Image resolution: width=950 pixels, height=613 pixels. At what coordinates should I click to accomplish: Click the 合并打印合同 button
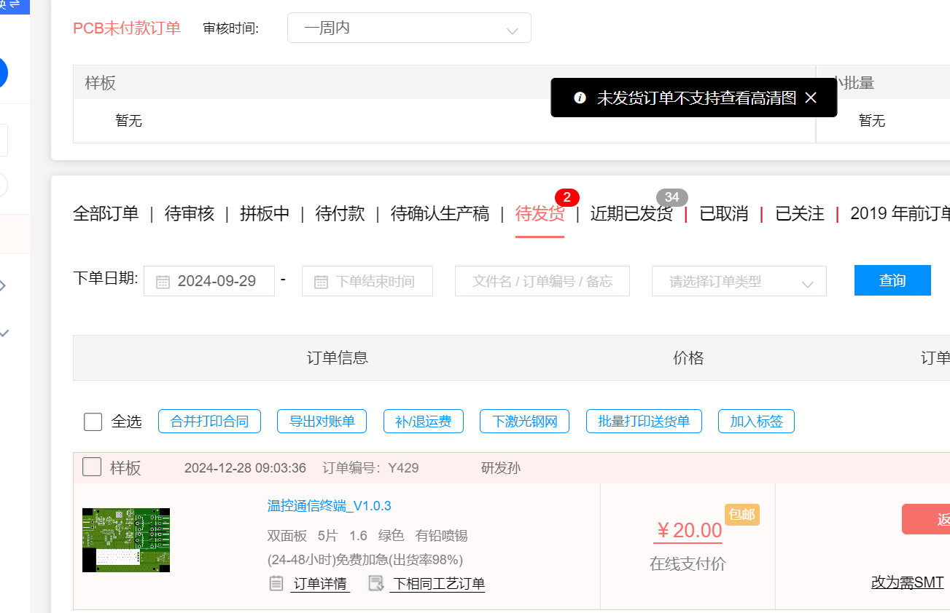(x=209, y=422)
